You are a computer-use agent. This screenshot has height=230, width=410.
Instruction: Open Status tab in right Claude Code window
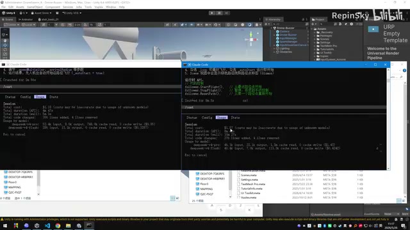tap(192, 118)
